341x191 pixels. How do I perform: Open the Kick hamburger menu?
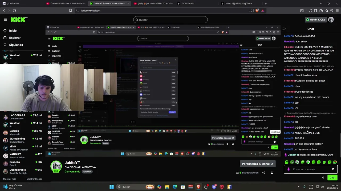pos(6,20)
